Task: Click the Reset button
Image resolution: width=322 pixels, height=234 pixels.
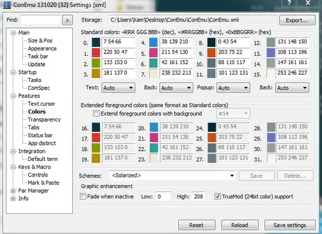Action: (197, 225)
